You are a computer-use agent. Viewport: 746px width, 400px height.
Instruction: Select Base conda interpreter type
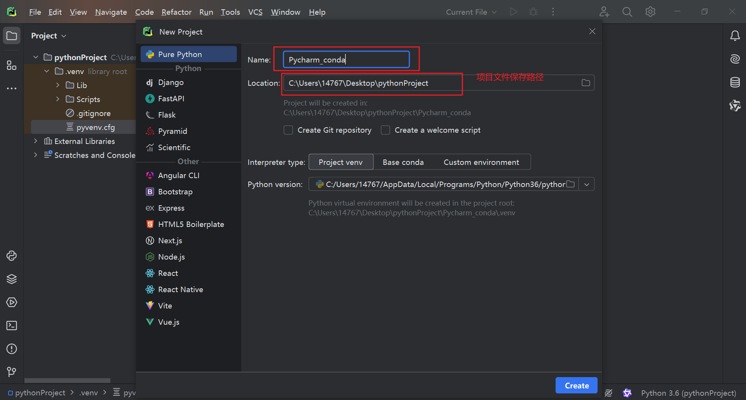tap(403, 162)
